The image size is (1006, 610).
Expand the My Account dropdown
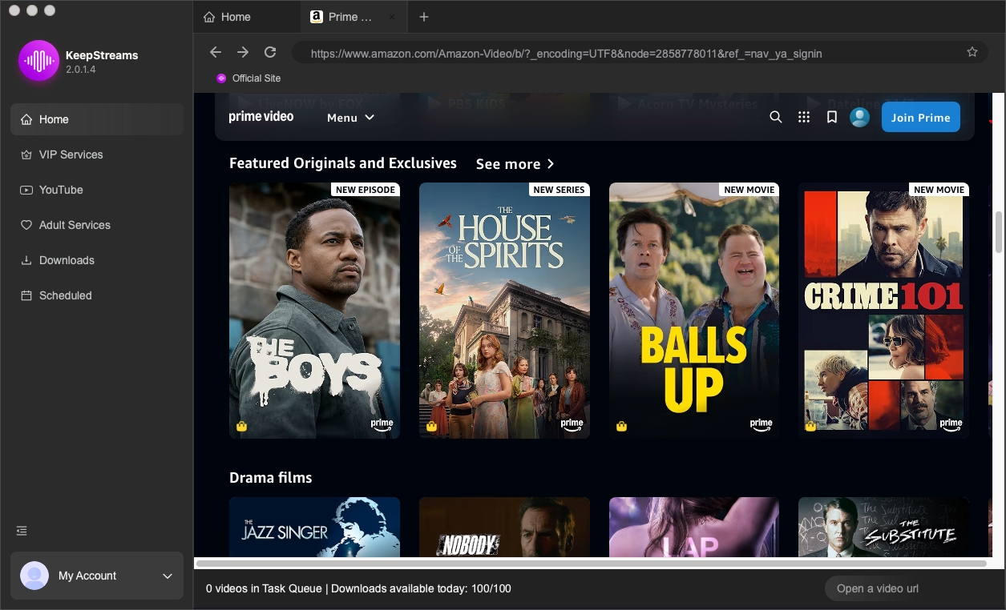click(x=168, y=576)
